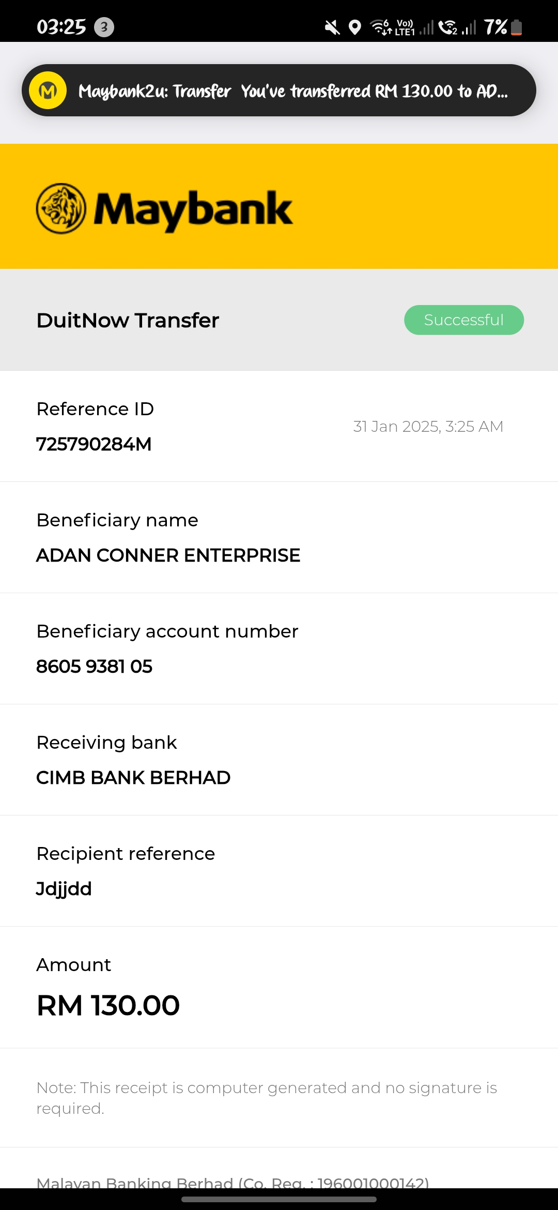The width and height of the screenshot is (558, 1210).
Task: Tap receiving bank CIMB BANK BERHAD
Action: coord(133,778)
